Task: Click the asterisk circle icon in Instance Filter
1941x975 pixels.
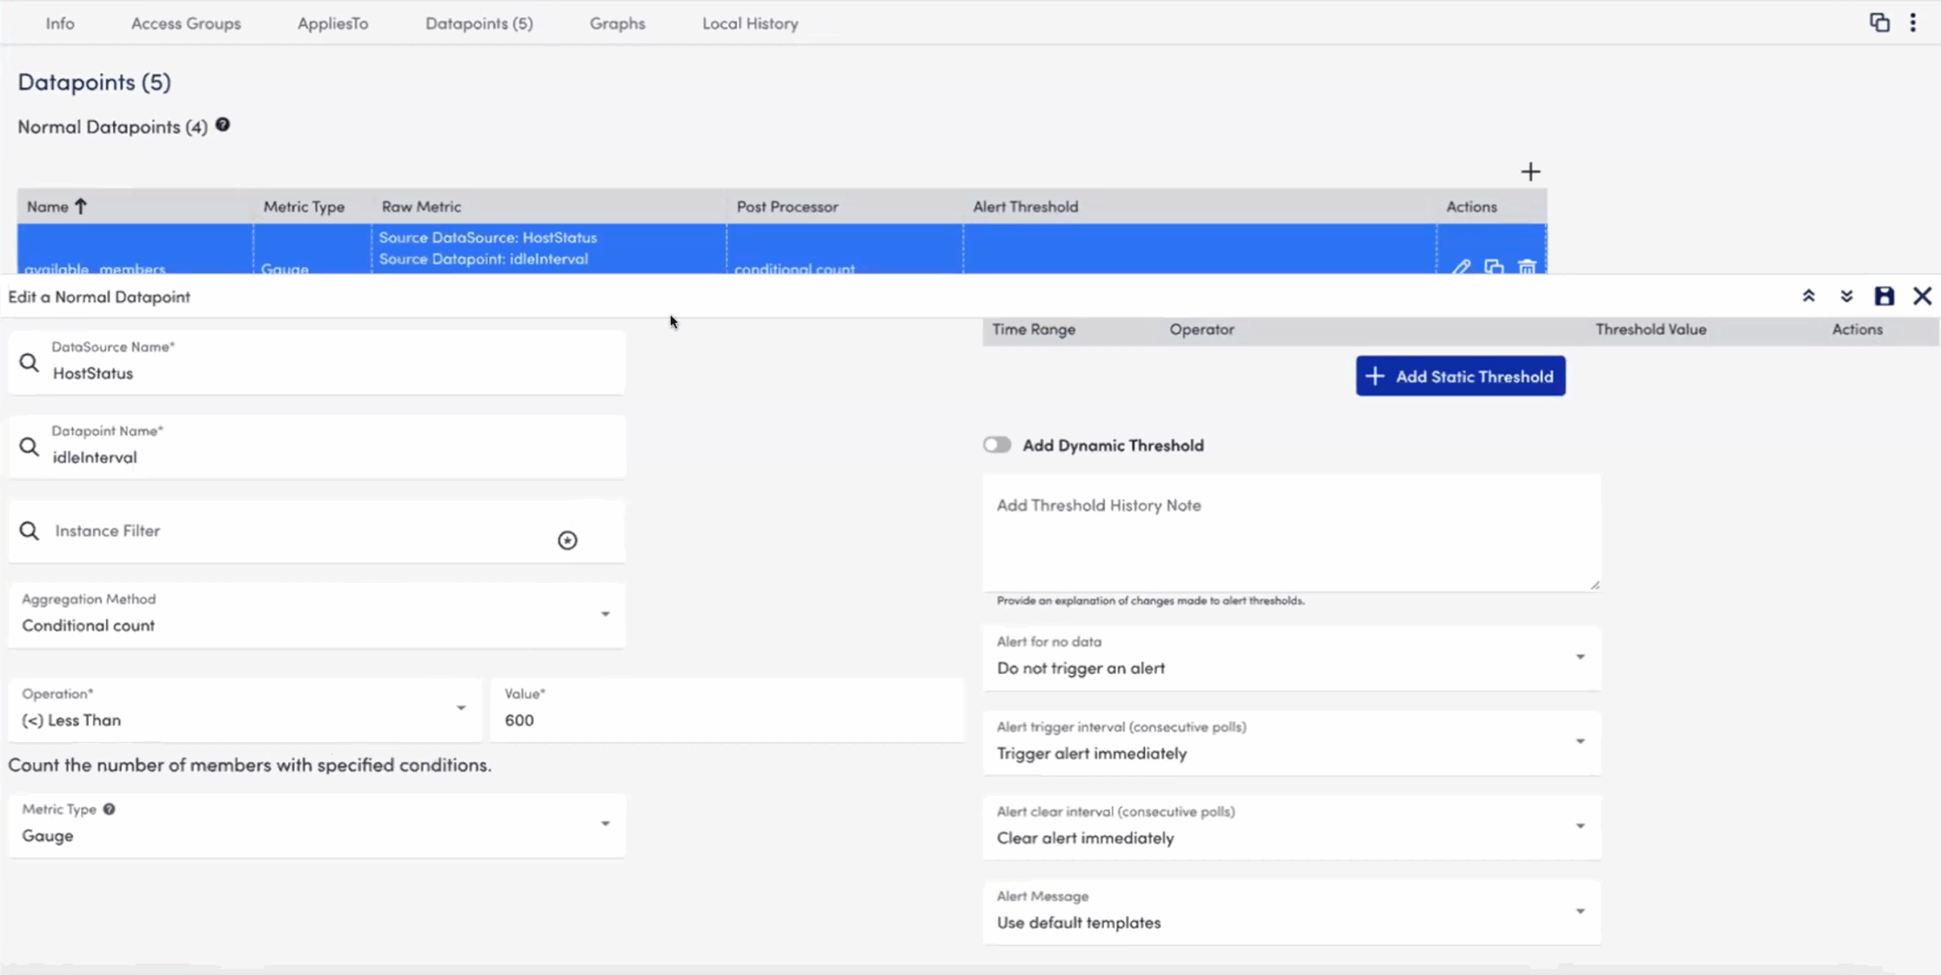Action: [567, 540]
